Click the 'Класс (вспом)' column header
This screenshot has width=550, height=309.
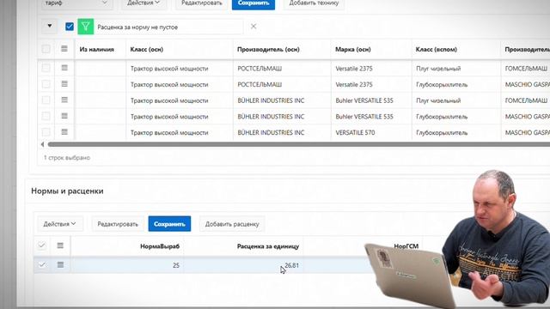point(437,50)
